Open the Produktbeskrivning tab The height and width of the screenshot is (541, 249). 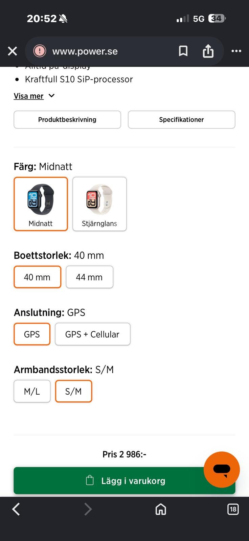pos(67,120)
